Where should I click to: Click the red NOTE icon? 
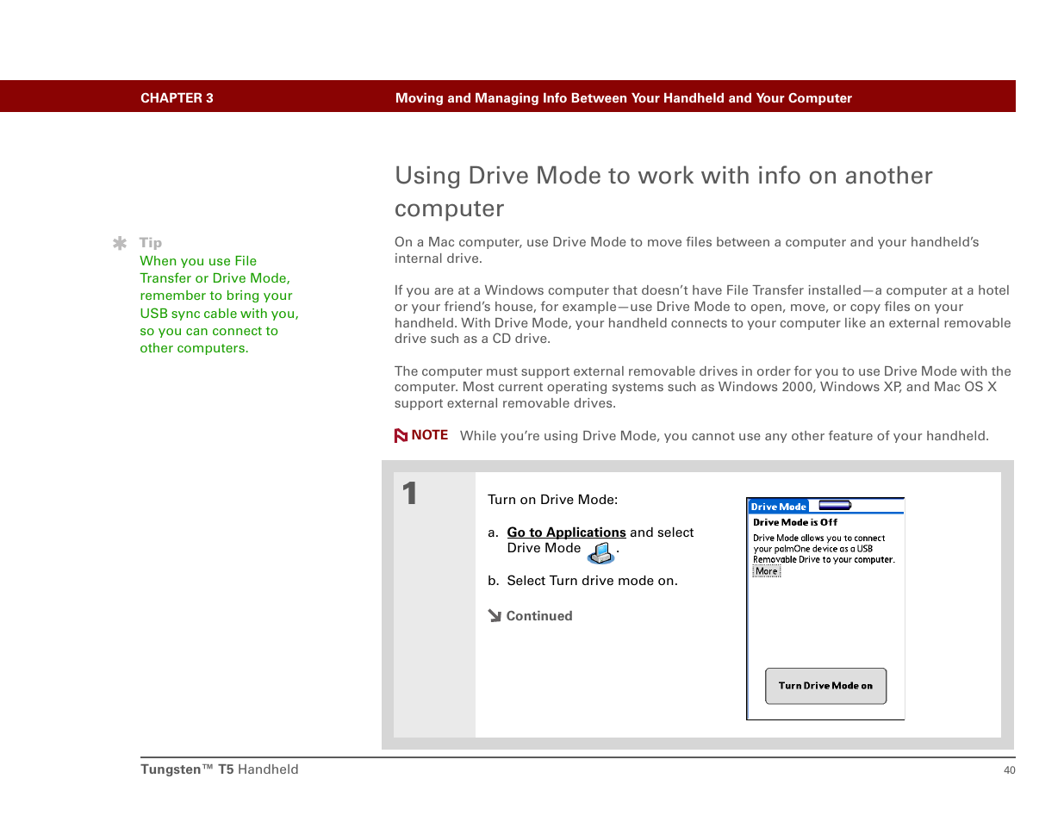[x=401, y=436]
